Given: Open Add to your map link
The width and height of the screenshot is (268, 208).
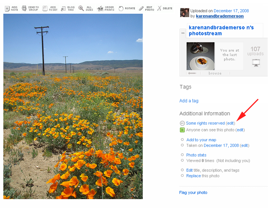Looking at the screenshot, I should point(201,140).
